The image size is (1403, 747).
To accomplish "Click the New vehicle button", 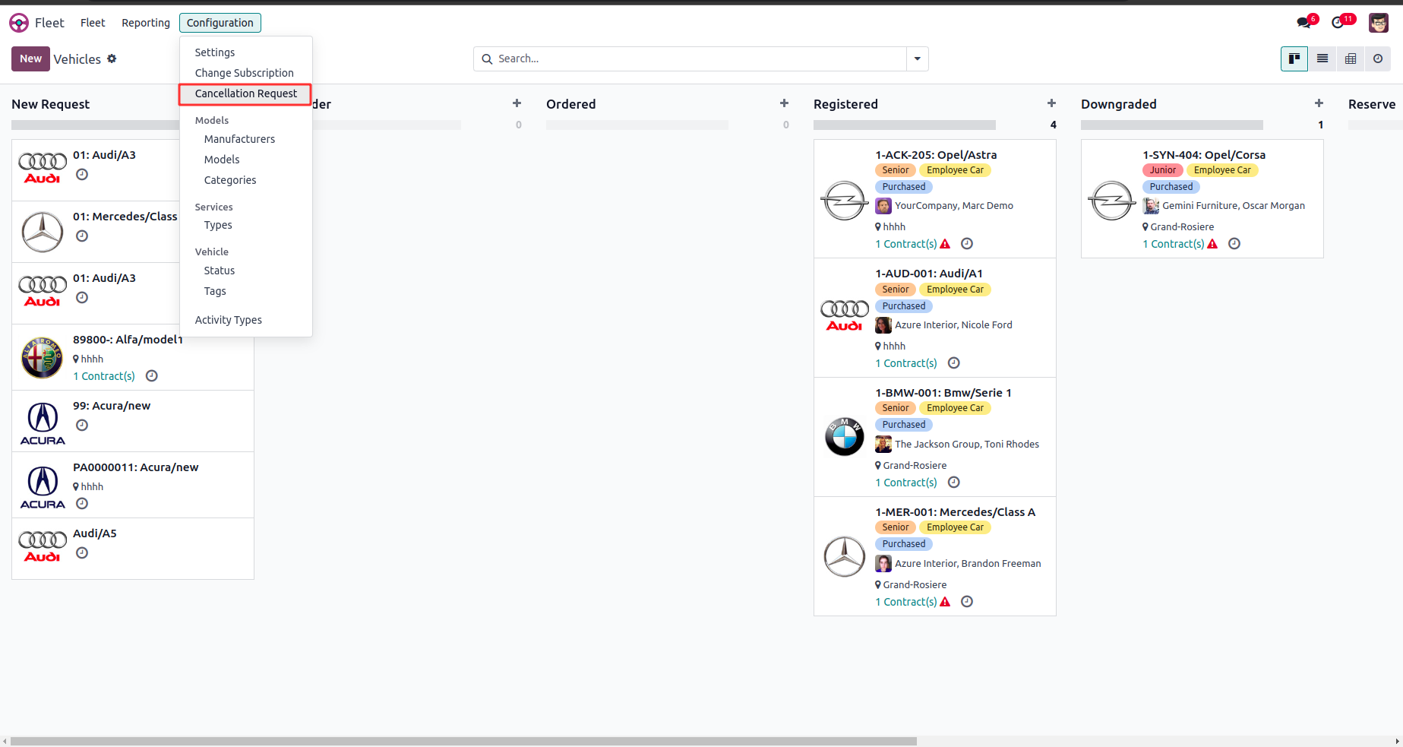I will click(30, 59).
